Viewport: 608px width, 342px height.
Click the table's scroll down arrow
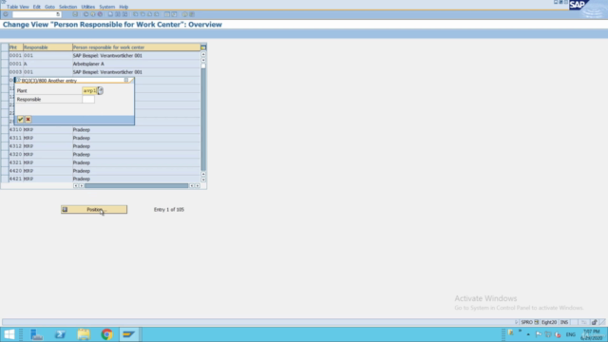[203, 180]
